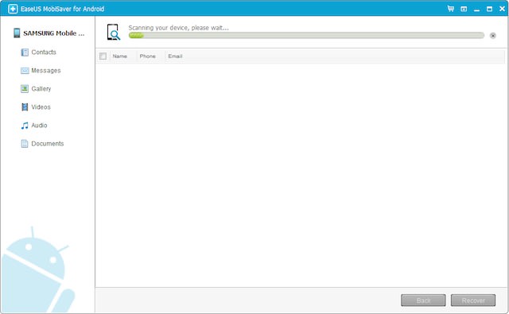
Task: Click the Back button
Action: coord(423,300)
